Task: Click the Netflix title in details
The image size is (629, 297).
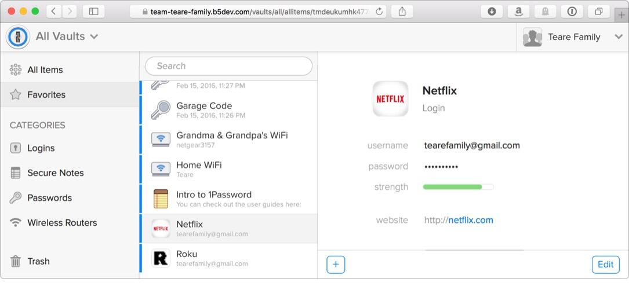Action: [439, 90]
